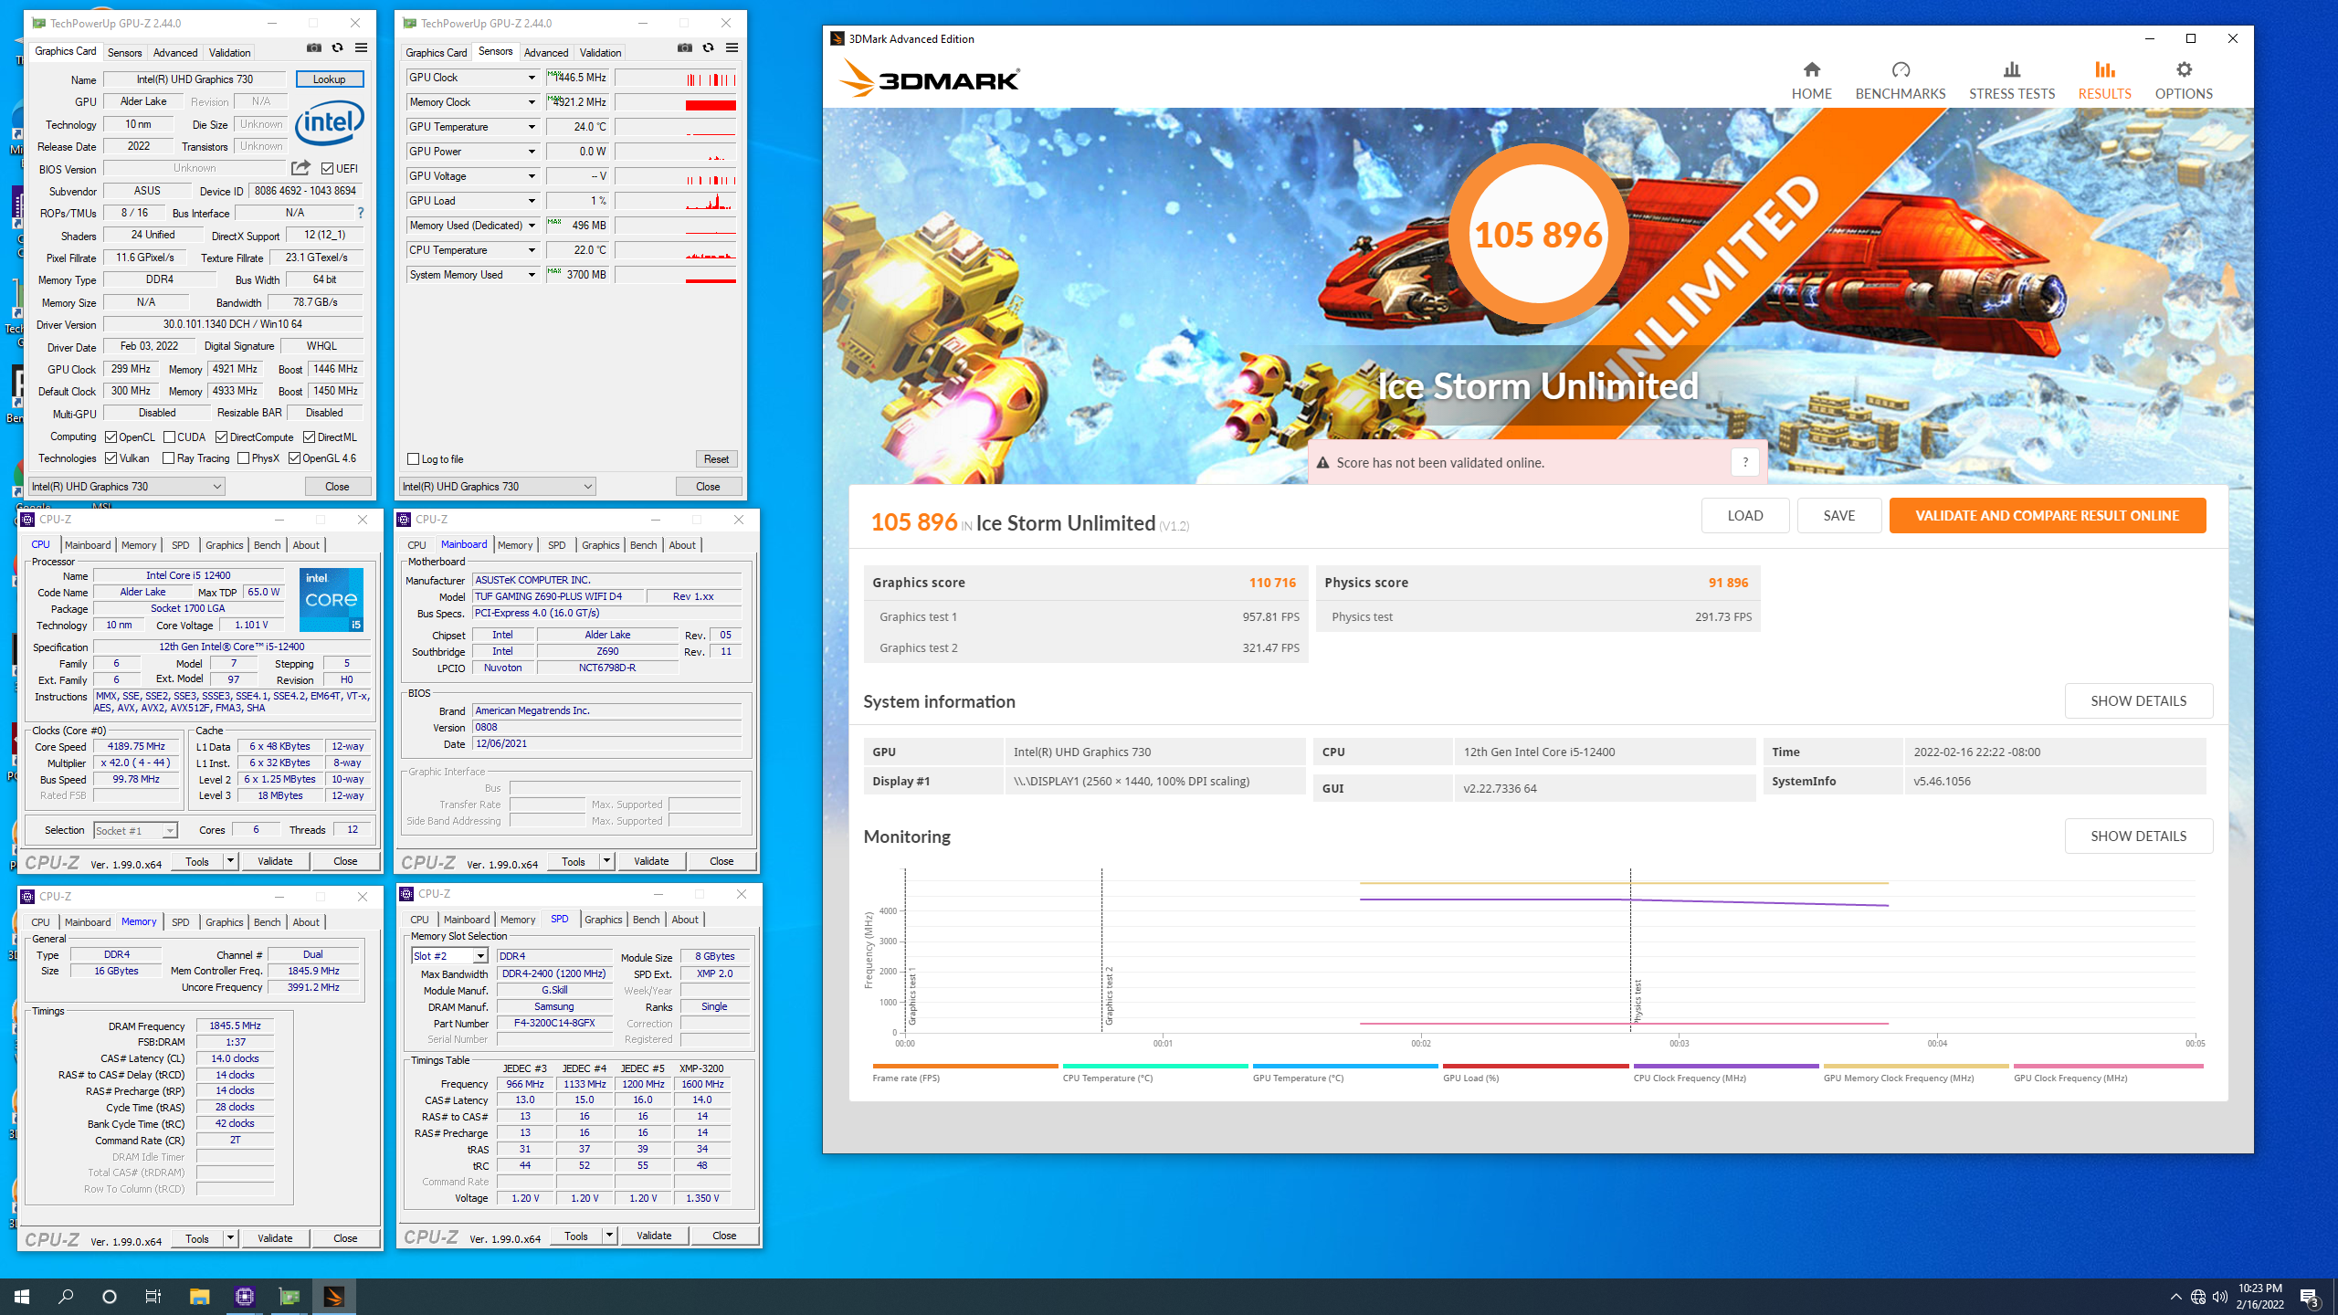Switch to the About tab in the CPU-Z SPD window
The image size is (2338, 1315).
685,920
